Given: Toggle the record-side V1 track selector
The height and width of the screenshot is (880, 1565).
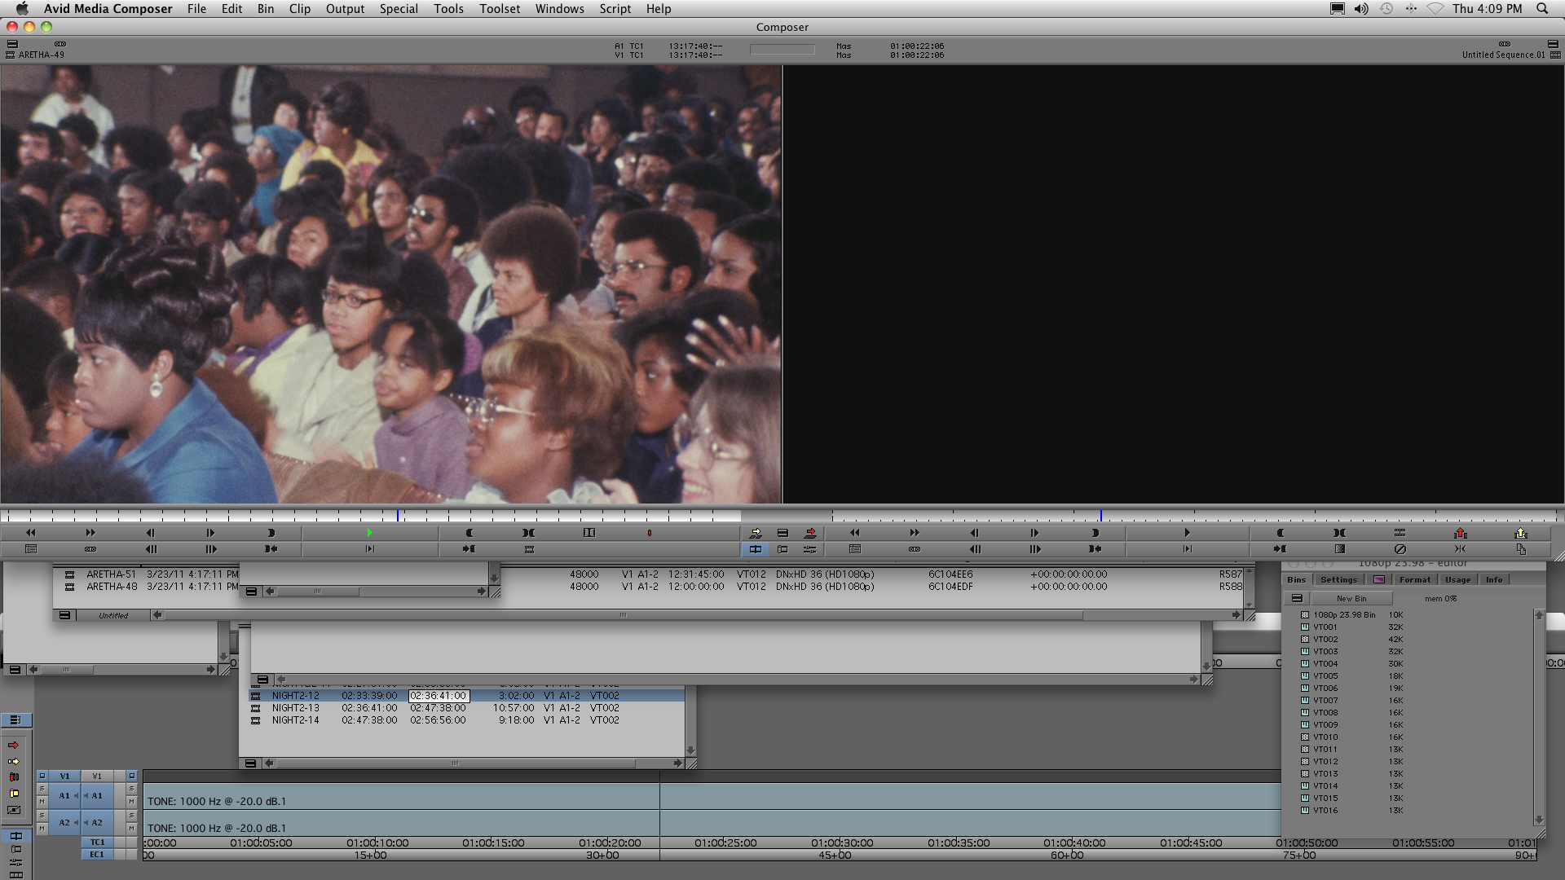Looking at the screenshot, I should point(97,777).
